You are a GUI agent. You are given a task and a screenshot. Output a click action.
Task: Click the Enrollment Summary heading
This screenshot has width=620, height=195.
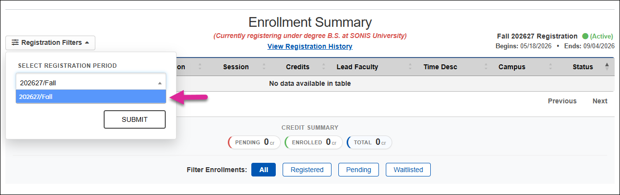(310, 22)
